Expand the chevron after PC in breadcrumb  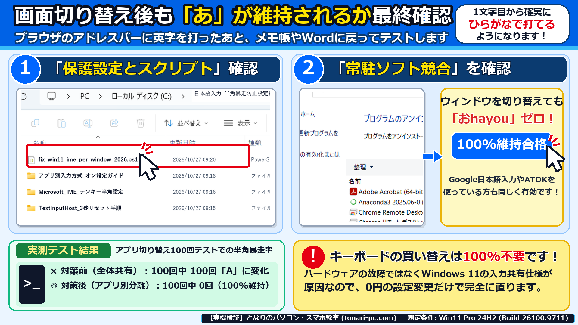[x=68, y=96]
